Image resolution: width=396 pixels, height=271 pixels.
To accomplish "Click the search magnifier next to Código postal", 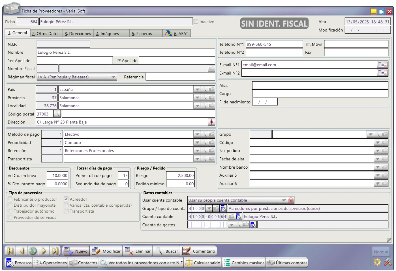I will (x=57, y=114).
